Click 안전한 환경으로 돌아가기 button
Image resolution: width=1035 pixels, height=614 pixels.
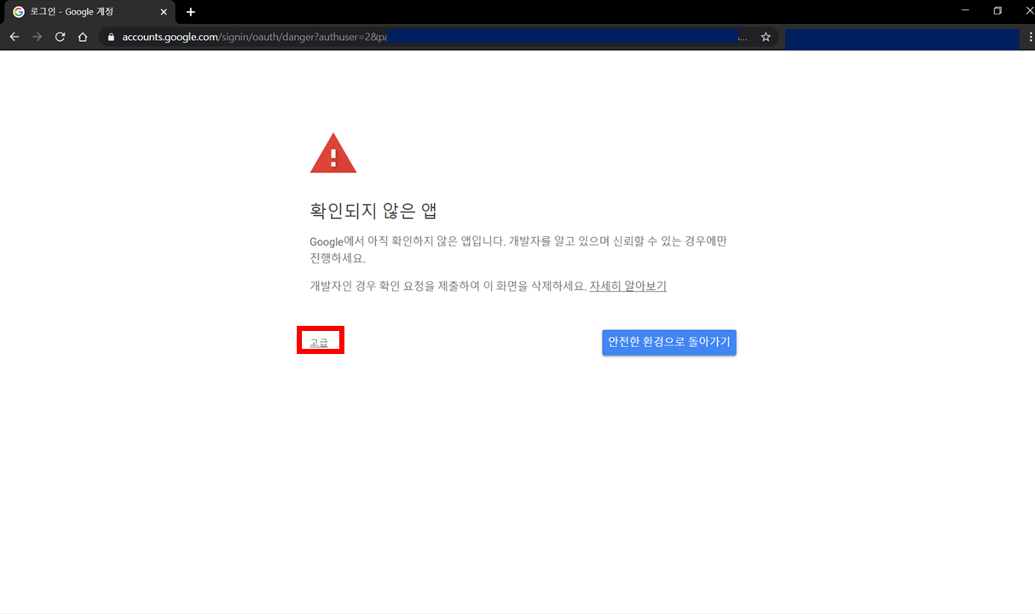pos(669,342)
